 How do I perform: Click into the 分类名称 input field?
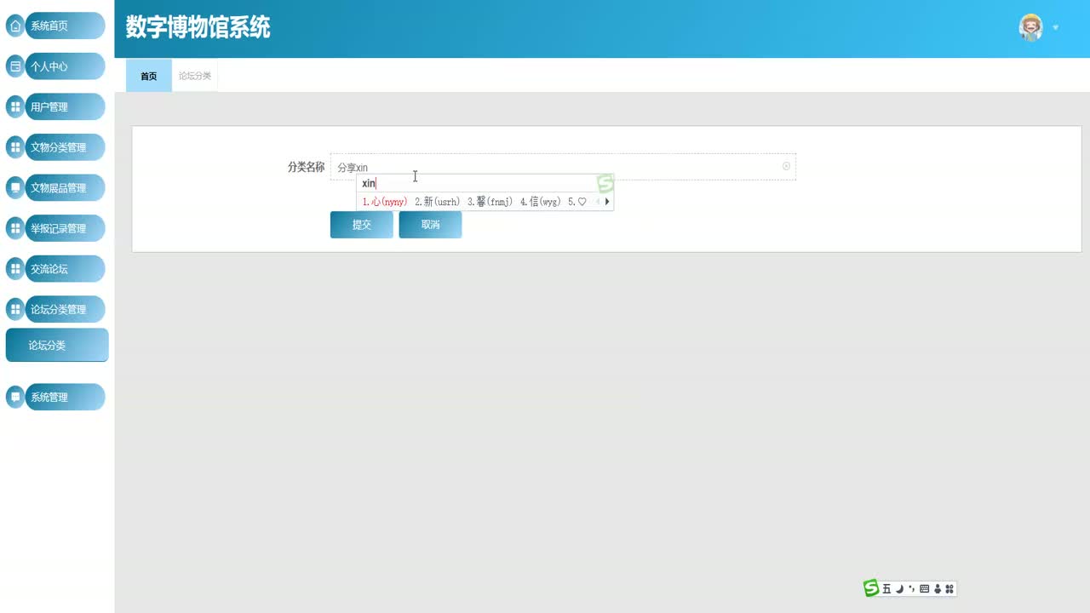563,167
